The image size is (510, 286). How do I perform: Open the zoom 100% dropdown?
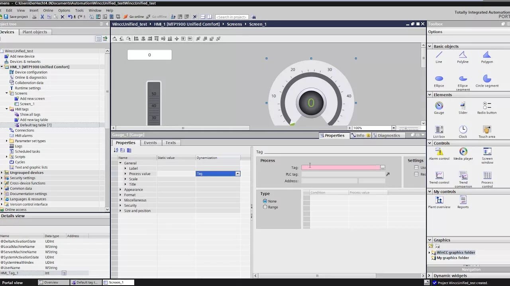[x=393, y=128]
